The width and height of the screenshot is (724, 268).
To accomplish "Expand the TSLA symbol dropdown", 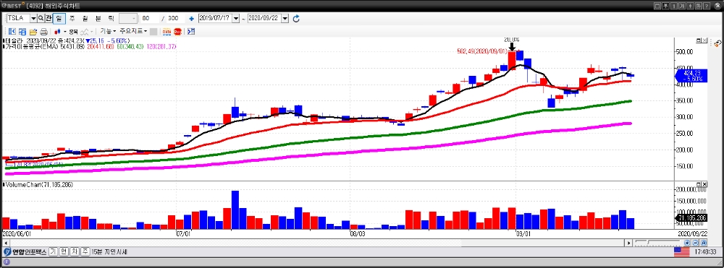I will click(x=33, y=18).
